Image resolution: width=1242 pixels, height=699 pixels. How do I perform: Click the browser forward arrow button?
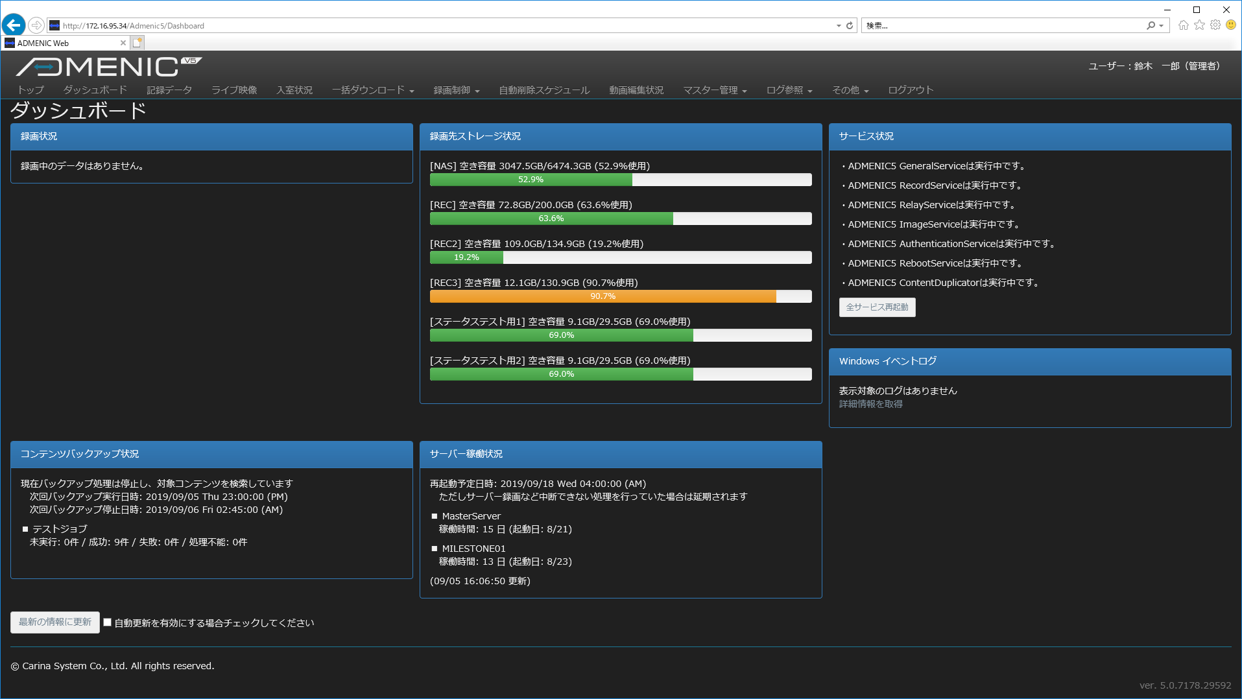coord(36,25)
